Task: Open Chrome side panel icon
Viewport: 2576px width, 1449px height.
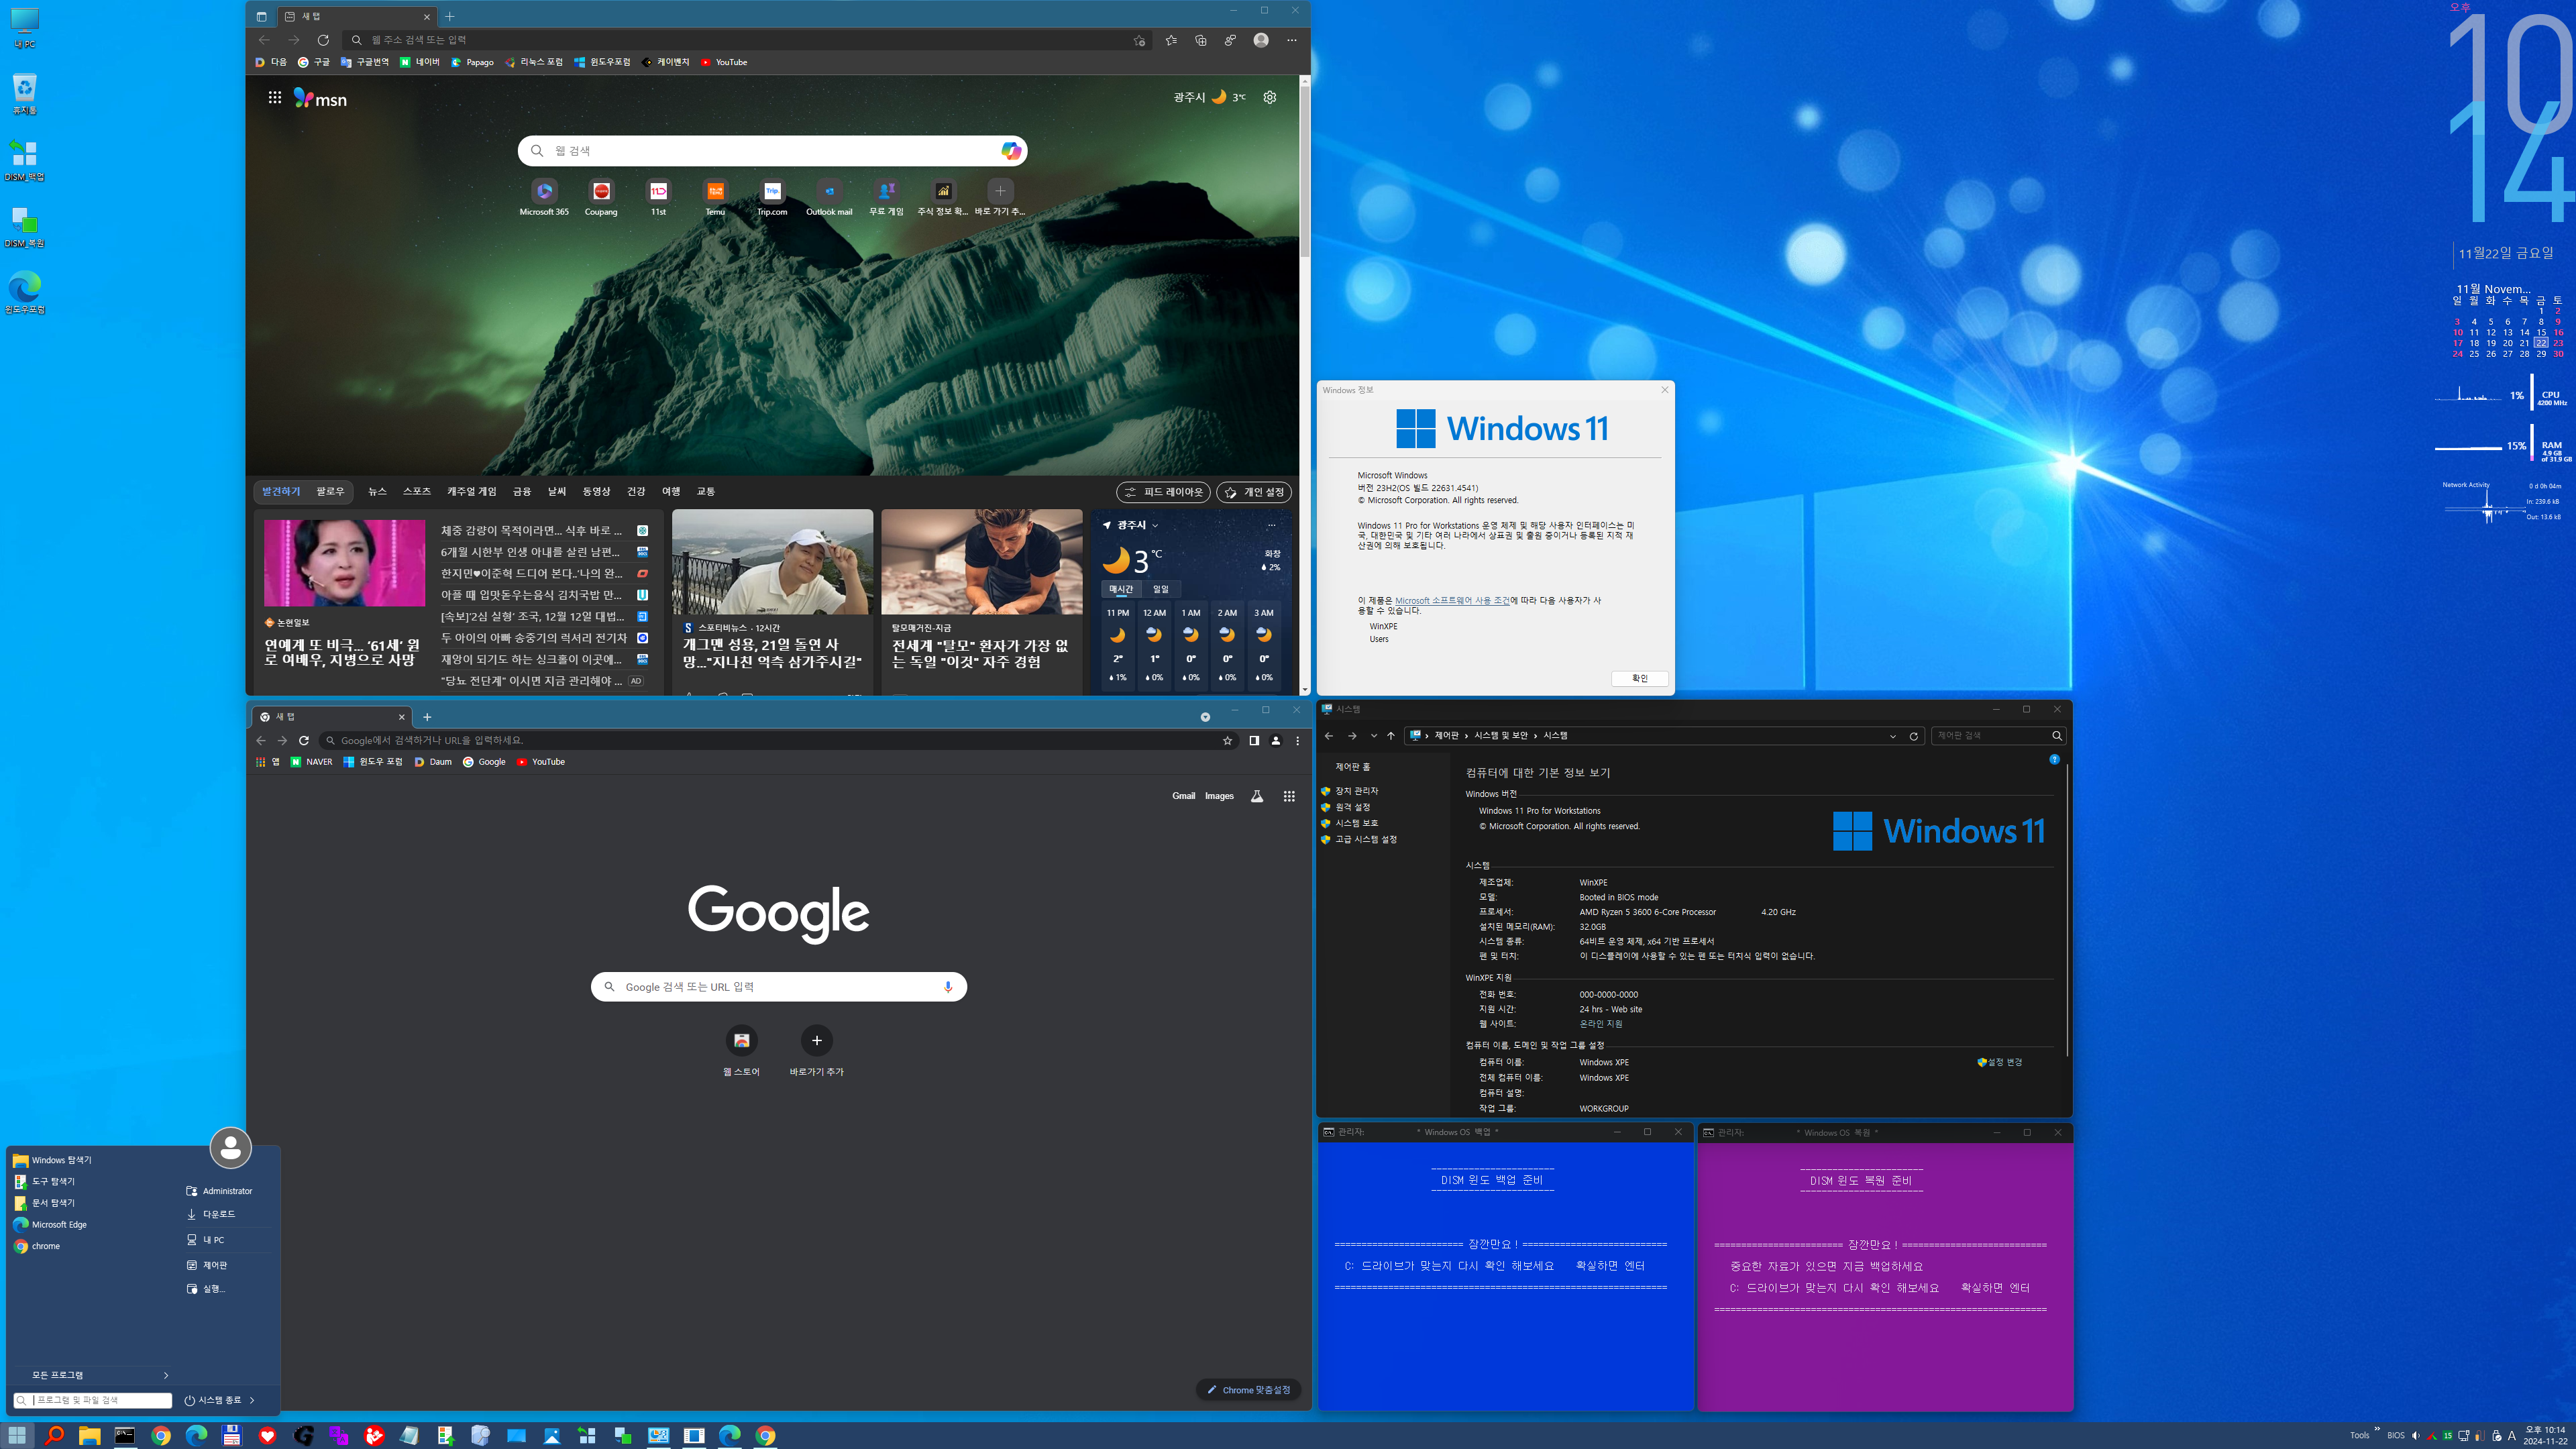Action: pos(1253,740)
